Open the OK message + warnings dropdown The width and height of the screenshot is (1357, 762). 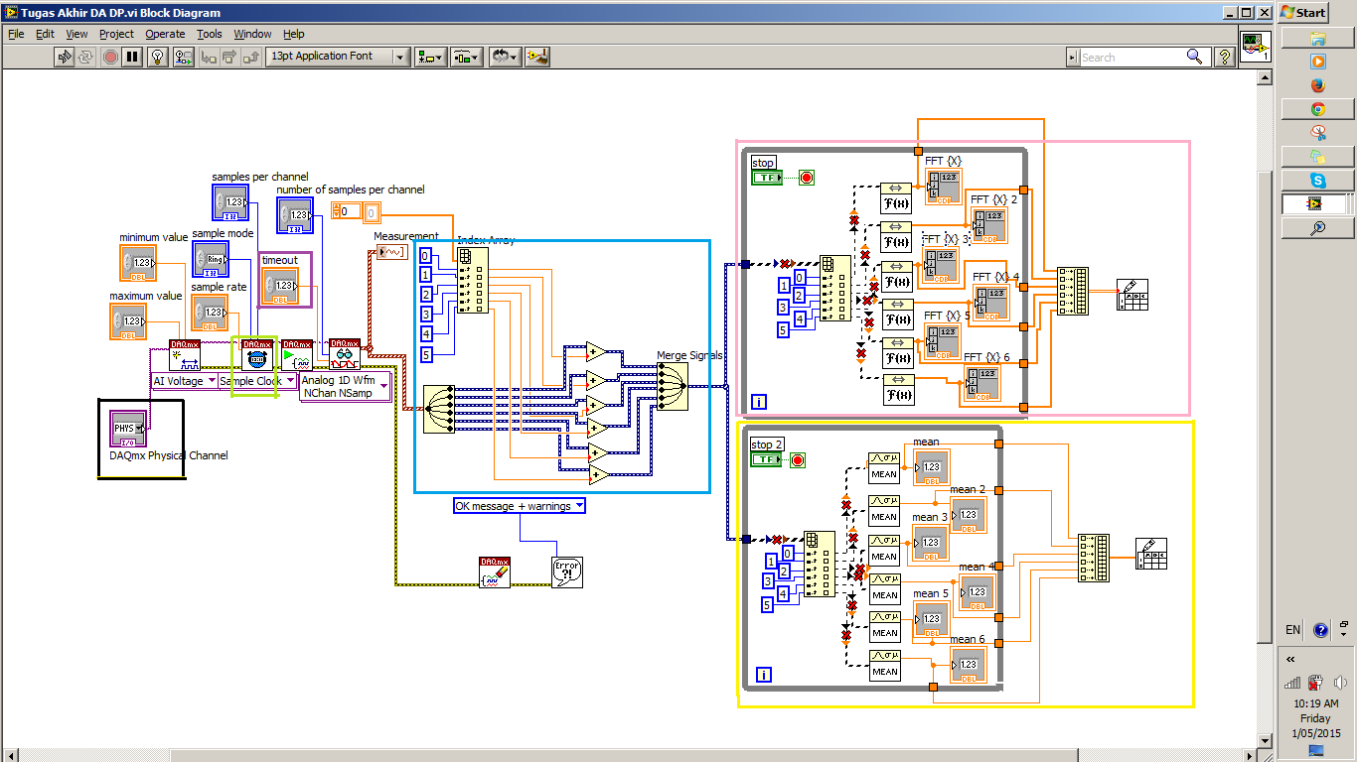pyautogui.click(x=520, y=506)
